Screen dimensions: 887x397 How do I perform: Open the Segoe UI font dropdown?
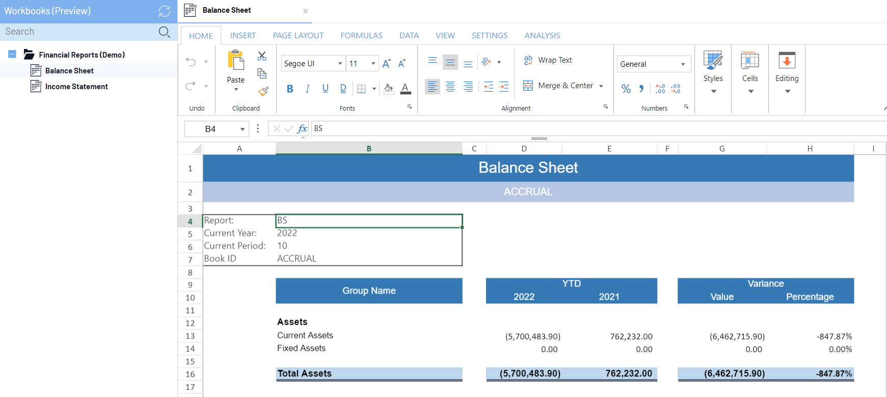pos(340,64)
